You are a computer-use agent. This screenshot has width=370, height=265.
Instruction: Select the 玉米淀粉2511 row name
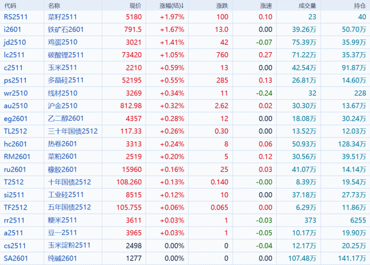[69, 246]
